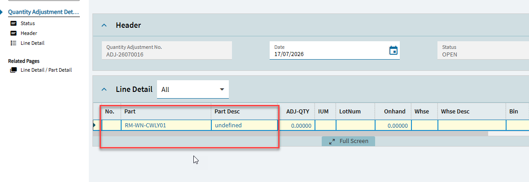
Task: Select the RM-WN-CWLY01 part cell
Action: (166, 126)
